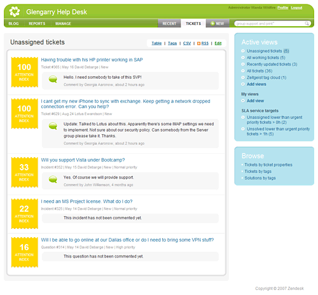
Task: Open Tickets by tags browse link
Action: 258,172
